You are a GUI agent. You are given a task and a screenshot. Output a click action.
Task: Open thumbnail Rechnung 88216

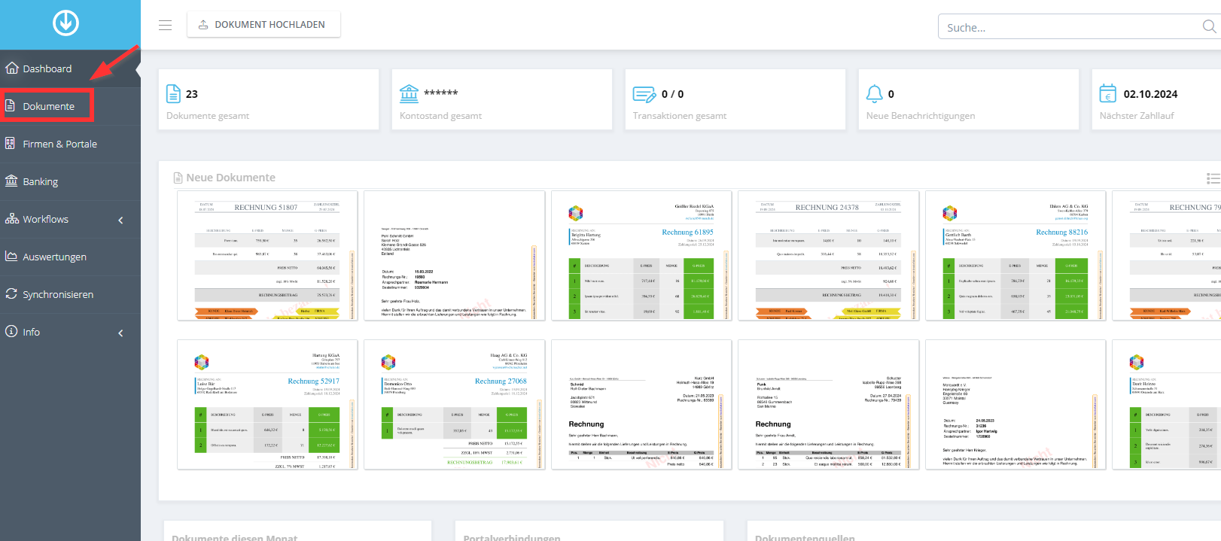point(1015,256)
